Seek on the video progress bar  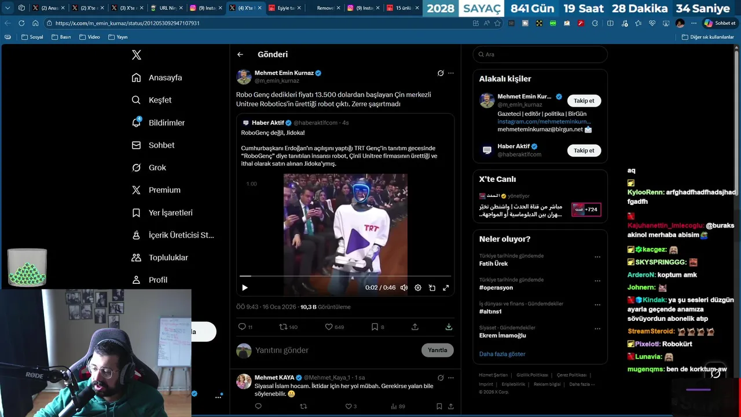pos(345,276)
